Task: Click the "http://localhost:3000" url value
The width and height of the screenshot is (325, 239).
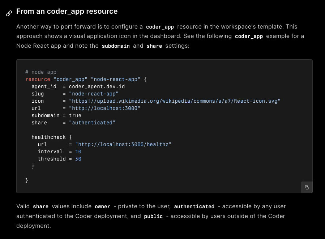Action: 102,108
